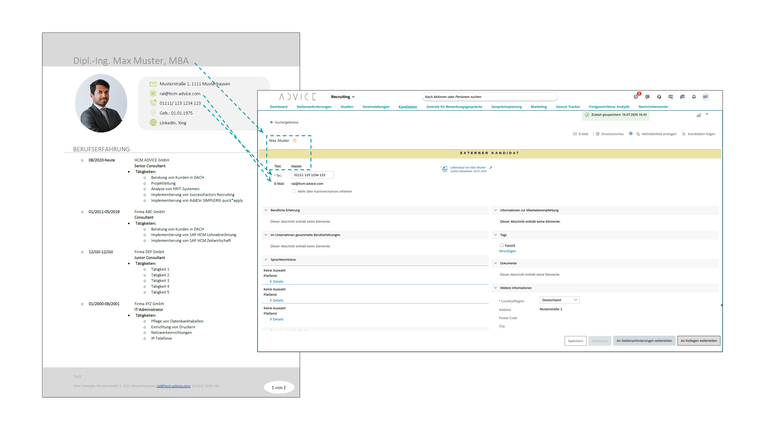Click the back arrow beside Suchergebnisse

click(x=272, y=122)
